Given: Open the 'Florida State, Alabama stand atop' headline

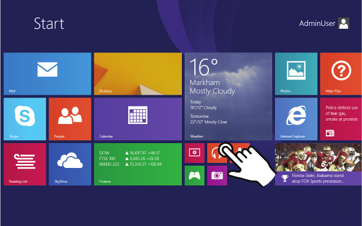Looking at the screenshot, I should pyautogui.click(x=318, y=178).
